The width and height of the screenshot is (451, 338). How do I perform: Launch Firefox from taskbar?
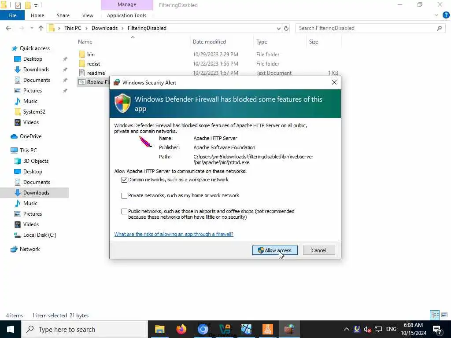click(181, 329)
